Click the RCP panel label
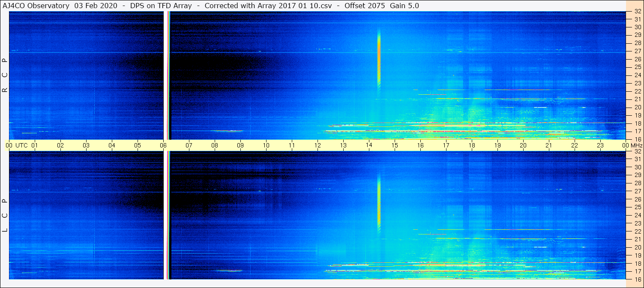This screenshot has width=644, height=288. click(5, 75)
